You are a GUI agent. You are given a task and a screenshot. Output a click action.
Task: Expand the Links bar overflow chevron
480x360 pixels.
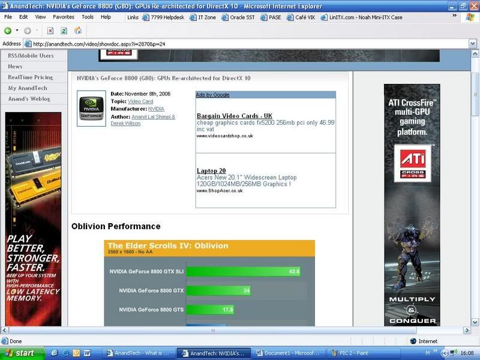tap(454, 16)
